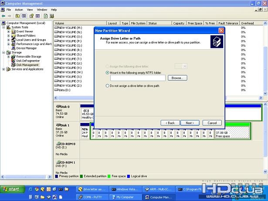The height and width of the screenshot is (201, 268).
Task: Open the Help menu
Action: pyautogui.click(x=54, y=10)
